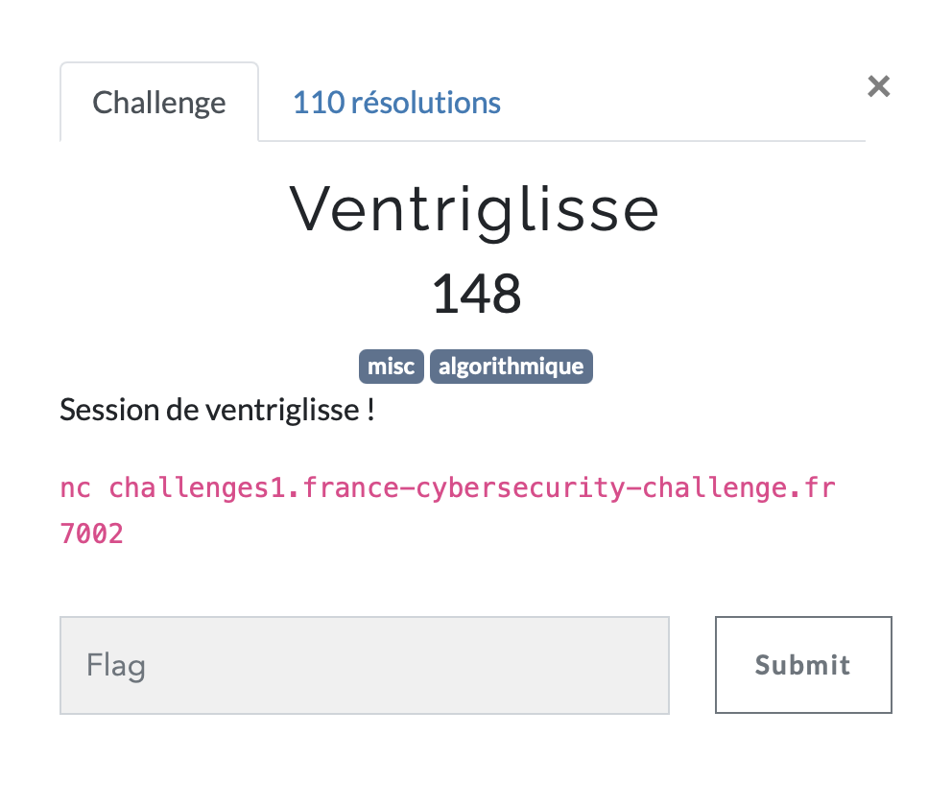Click the Ventriglisse challenge title
952x806 pixels.
tap(475, 208)
